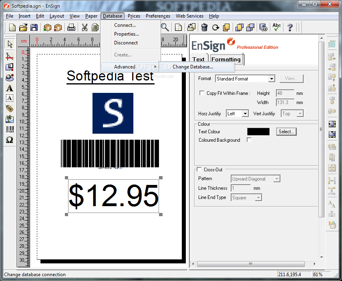
Task: Choose Disconnect from Database menu
Action: (126, 43)
